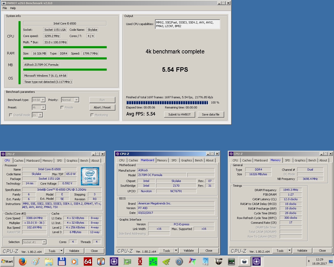Open About tab in middle CPU-Z window

pyautogui.click(x=210, y=160)
